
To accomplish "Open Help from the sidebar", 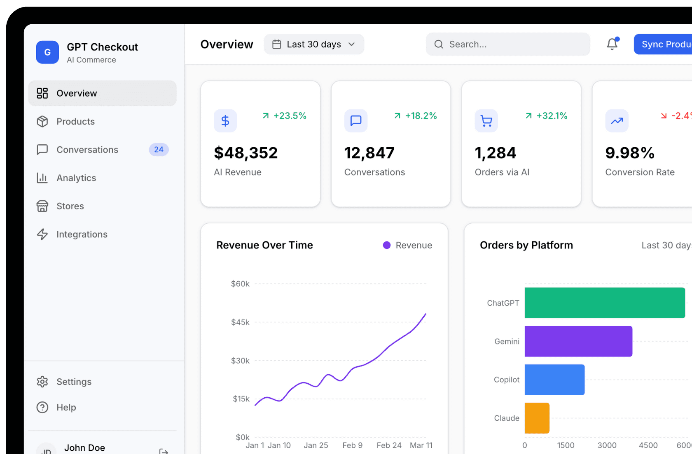I will click(66, 407).
